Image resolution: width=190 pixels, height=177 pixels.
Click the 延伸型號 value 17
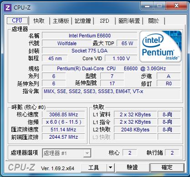[x=112, y=83]
